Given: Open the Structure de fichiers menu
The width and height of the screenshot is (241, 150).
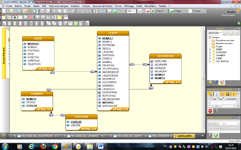Looking at the screenshot, I should tap(102, 6).
